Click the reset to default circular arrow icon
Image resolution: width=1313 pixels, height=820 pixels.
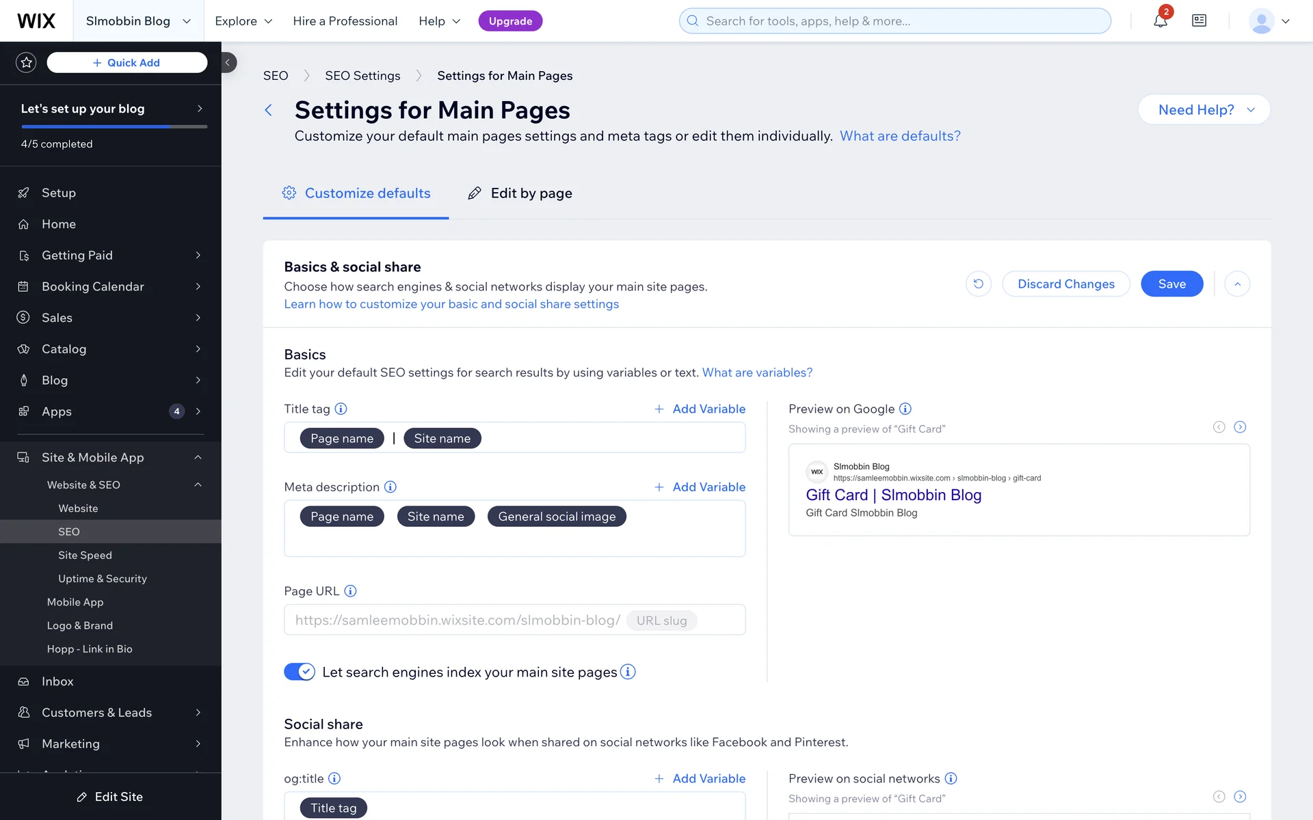tap(978, 284)
